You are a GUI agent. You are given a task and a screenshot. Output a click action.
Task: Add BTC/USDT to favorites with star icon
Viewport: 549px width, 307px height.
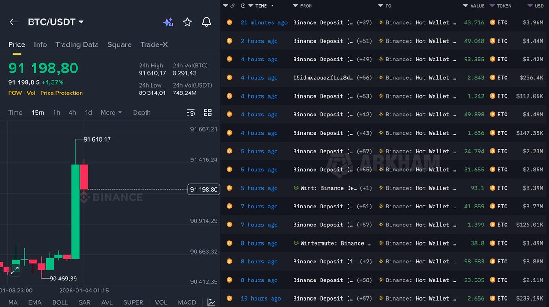point(187,22)
